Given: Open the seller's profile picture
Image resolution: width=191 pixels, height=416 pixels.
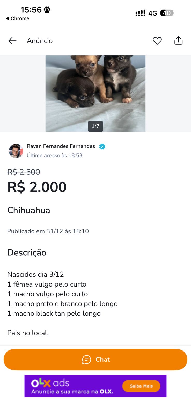Looking at the screenshot, I should [16, 151].
